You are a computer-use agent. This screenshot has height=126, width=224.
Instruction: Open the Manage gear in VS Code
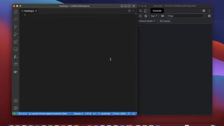click(15, 108)
